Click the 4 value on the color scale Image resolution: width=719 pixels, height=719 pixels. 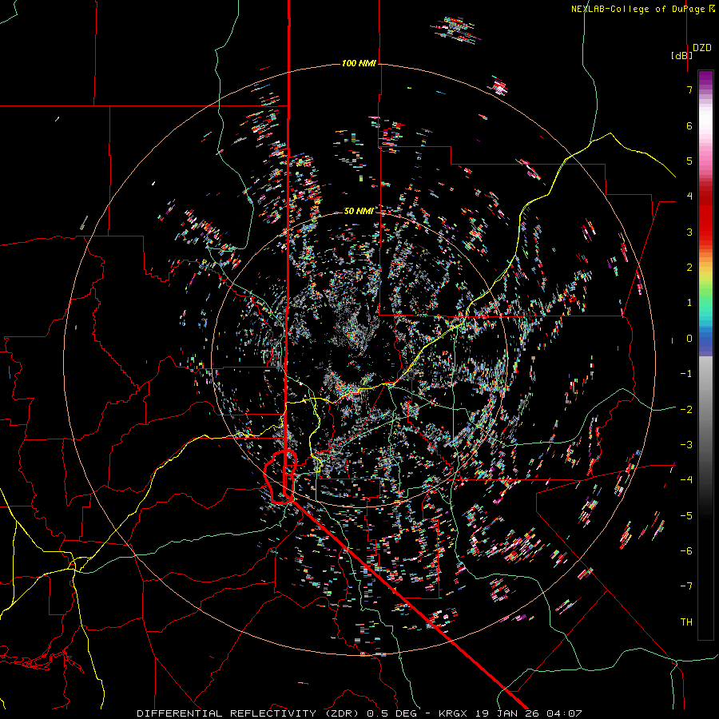click(x=689, y=197)
